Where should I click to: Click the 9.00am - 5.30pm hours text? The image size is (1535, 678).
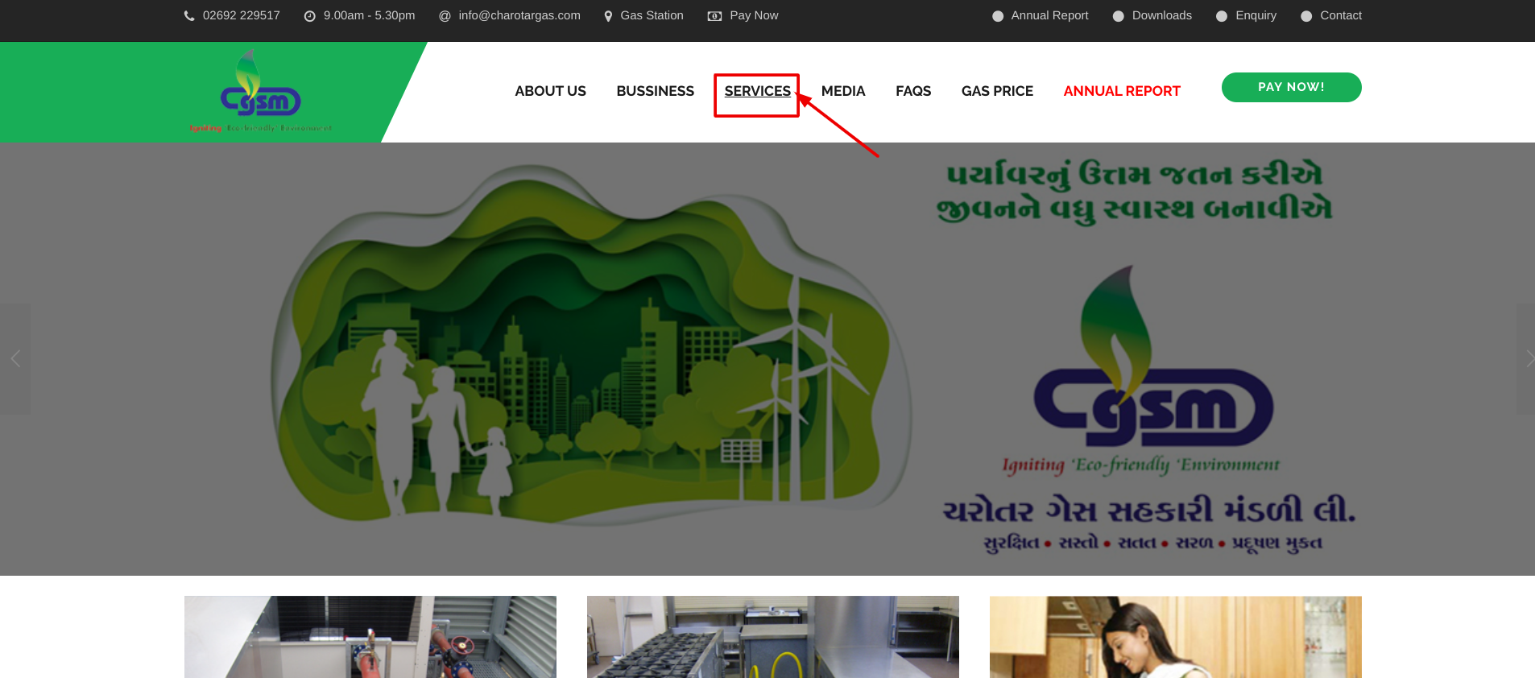[x=369, y=15]
